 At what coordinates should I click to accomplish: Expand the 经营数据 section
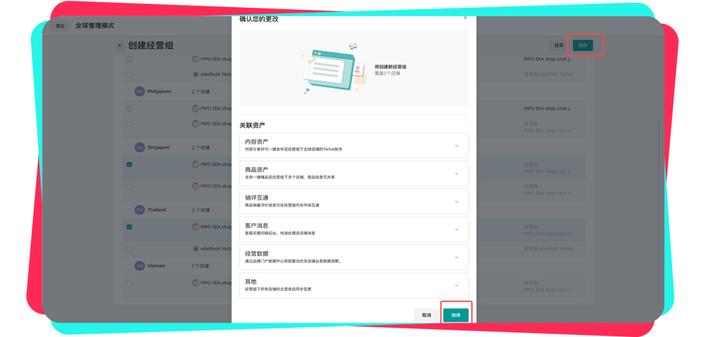point(456,257)
